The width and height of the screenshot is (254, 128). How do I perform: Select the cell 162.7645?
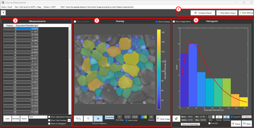(x=27, y=70)
